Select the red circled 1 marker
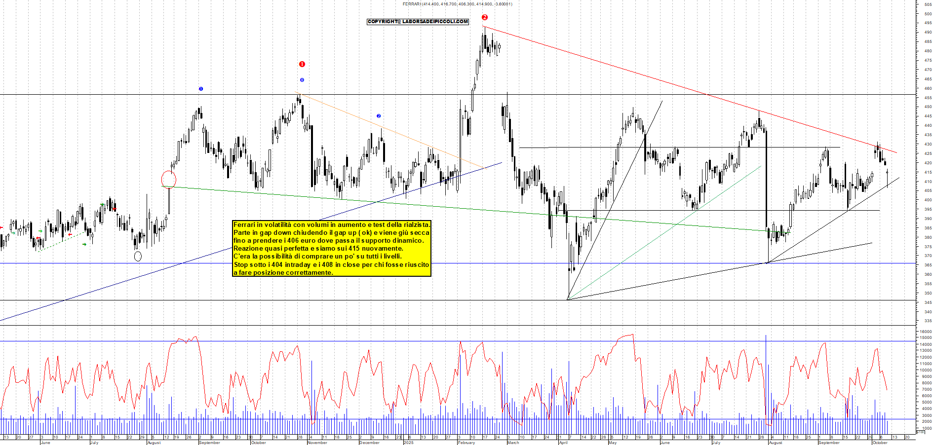 (302, 64)
